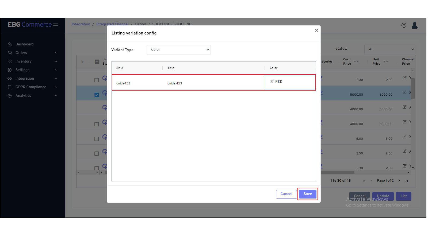Uncheck the selected blue row checkbox
Screen dimensions: 428x241
(97, 95)
